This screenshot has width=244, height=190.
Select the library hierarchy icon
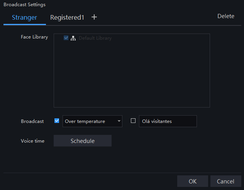point(73,38)
